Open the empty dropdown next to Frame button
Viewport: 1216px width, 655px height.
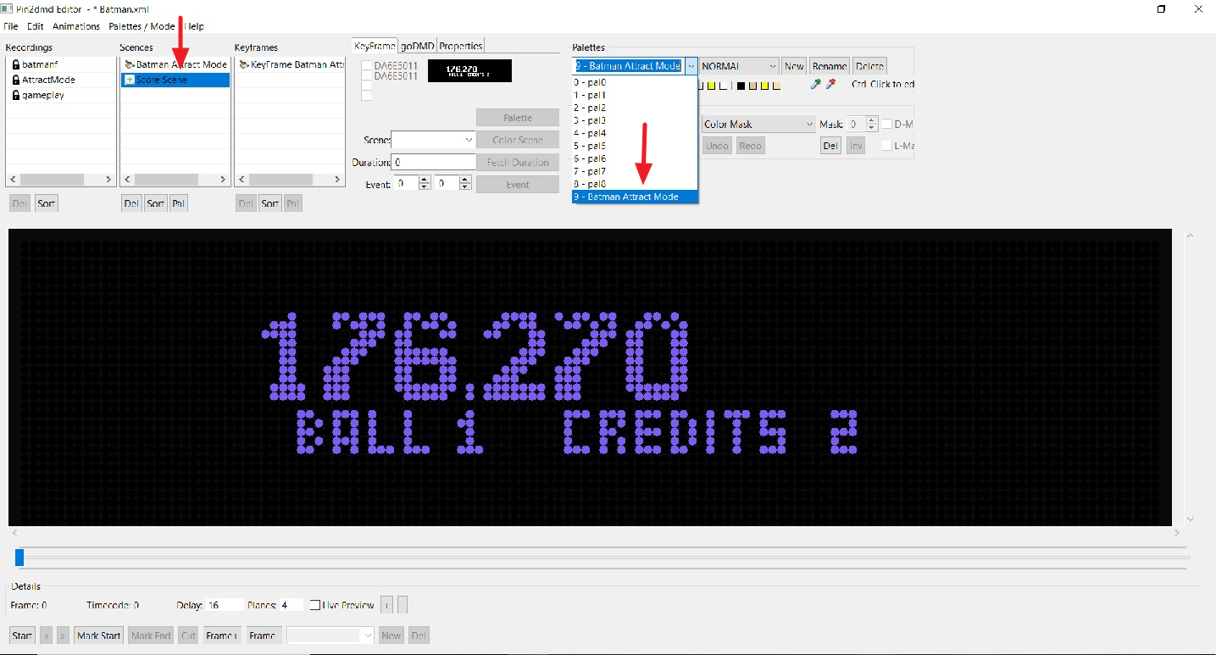pyautogui.click(x=330, y=636)
